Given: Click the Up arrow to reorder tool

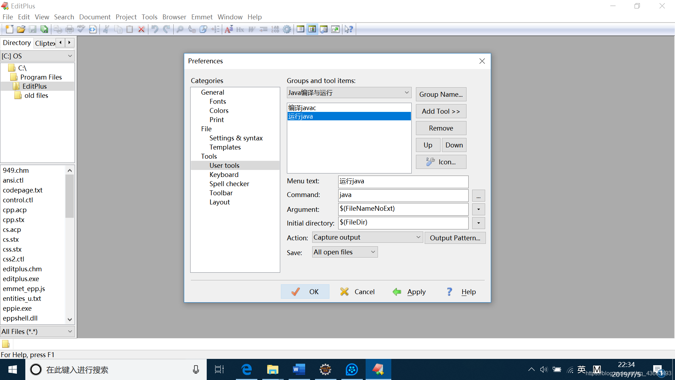Looking at the screenshot, I should (x=427, y=145).
